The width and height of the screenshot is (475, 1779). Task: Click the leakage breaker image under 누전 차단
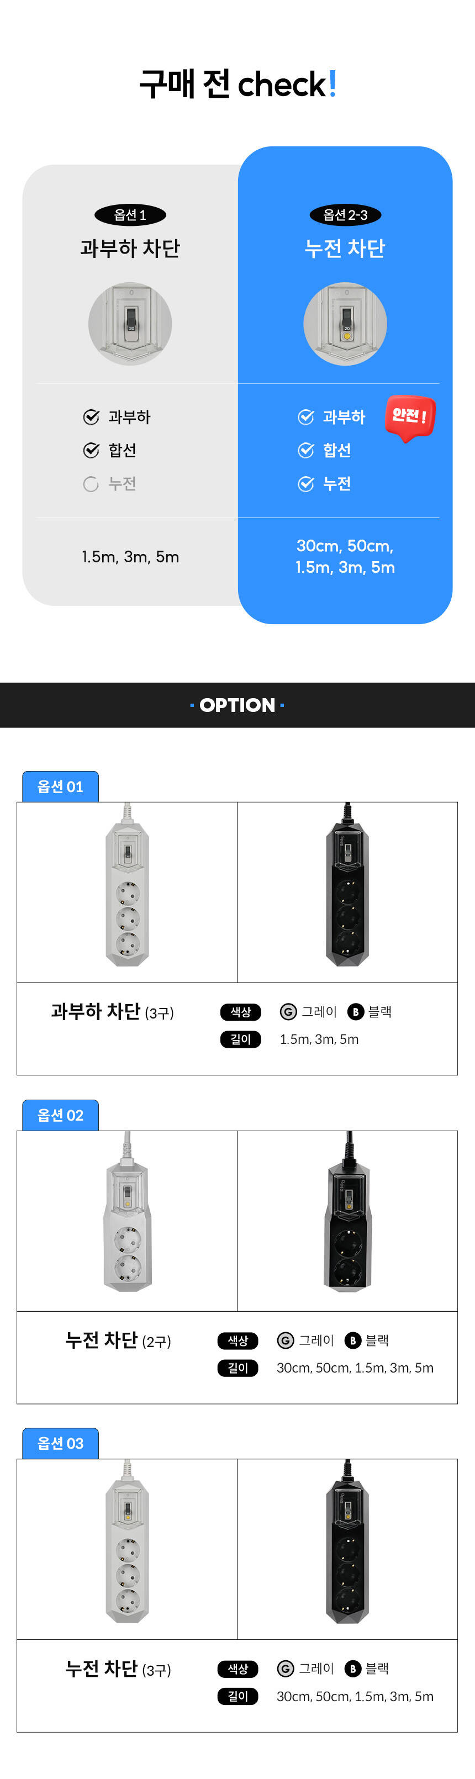click(x=345, y=323)
